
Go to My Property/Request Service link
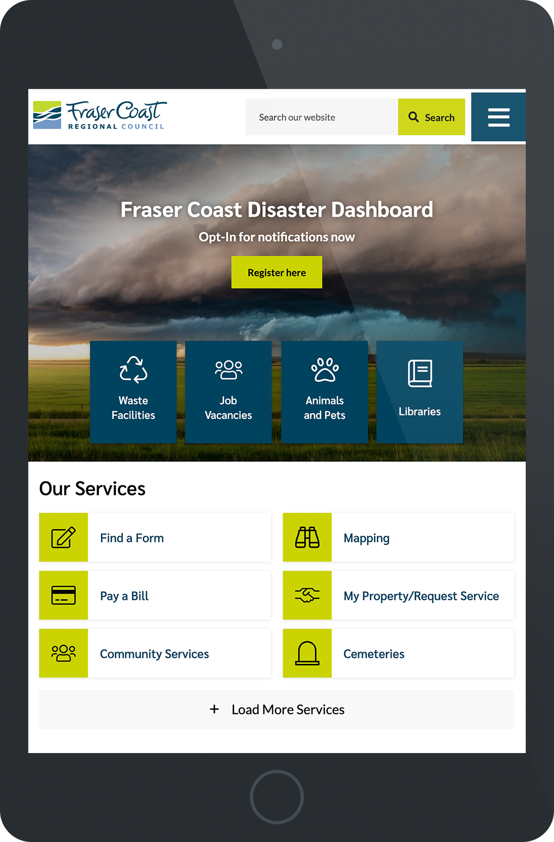click(x=421, y=596)
